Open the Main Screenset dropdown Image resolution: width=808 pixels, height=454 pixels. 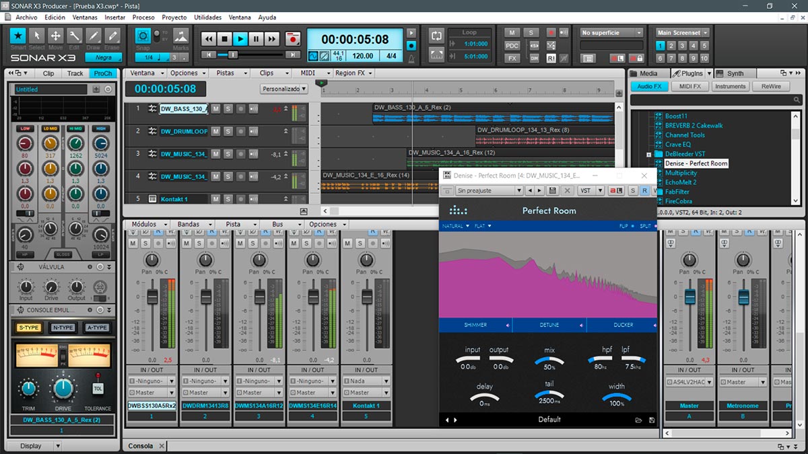[683, 32]
